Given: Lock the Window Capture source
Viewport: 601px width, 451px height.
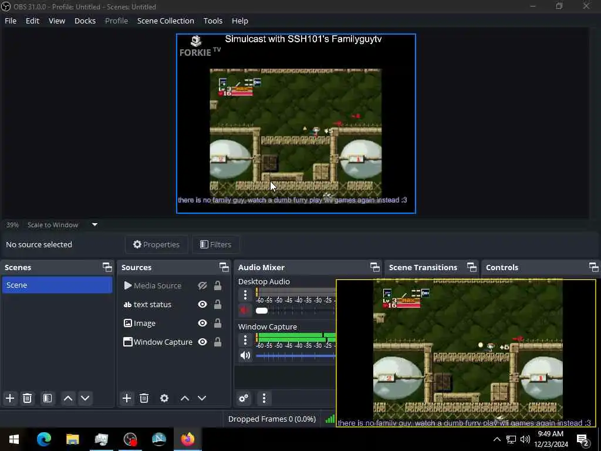Looking at the screenshot, I should (x=218, y=342).
